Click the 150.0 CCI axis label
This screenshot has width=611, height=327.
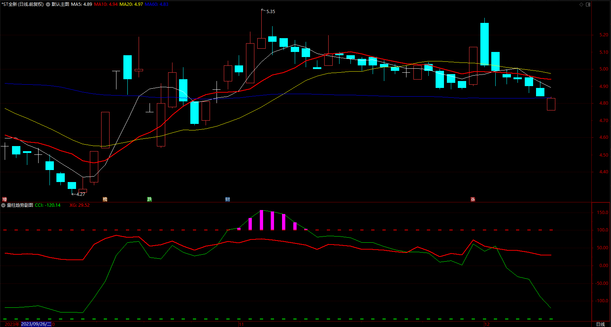point(603,213)
